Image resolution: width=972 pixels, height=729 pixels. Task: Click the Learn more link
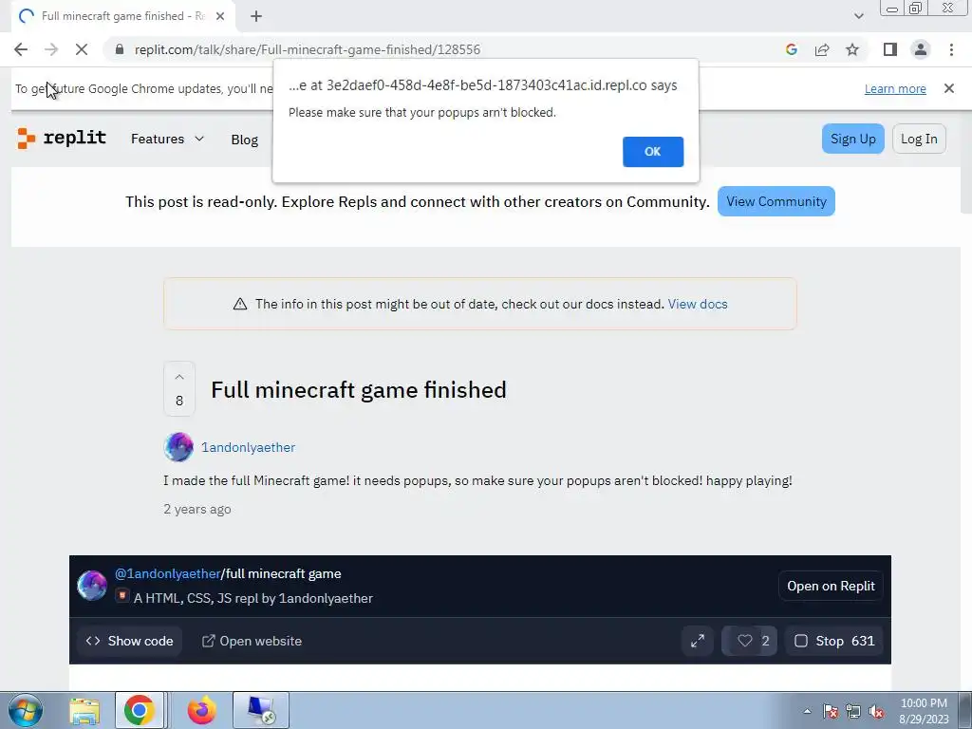[895, 88]
